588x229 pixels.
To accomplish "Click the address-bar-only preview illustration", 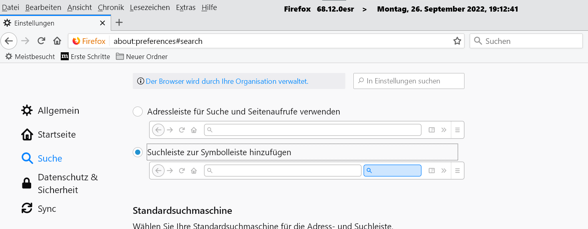I will 307,130.
